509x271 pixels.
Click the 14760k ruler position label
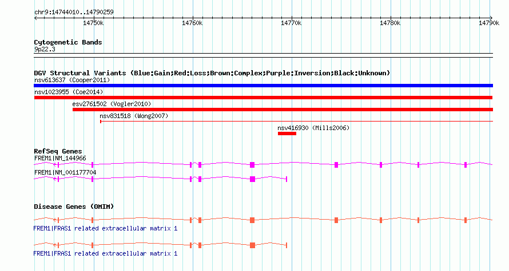tap(192, 23)
